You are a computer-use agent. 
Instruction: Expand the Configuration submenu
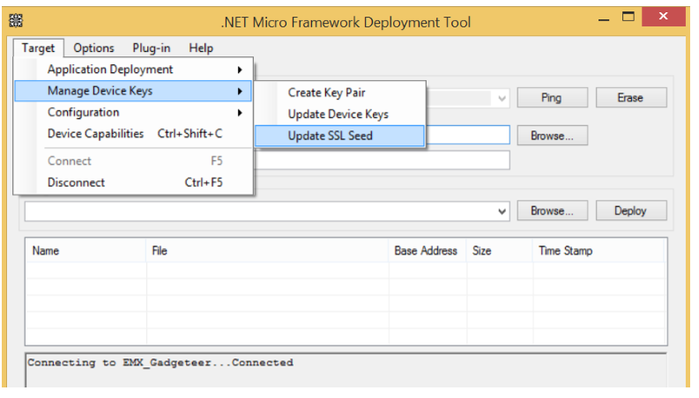(x=133, y=112)
